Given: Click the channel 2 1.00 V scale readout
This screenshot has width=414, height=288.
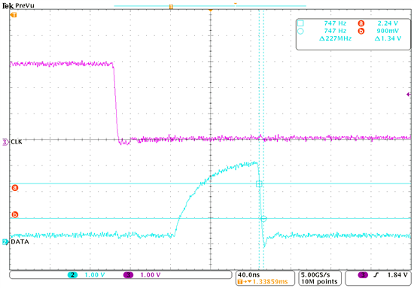Looking at the screenshot, I should pos(95,275).
